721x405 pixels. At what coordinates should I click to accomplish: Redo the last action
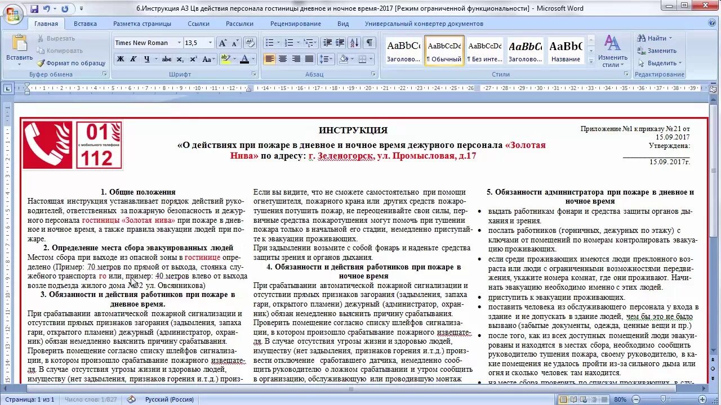tap(65, 9)
